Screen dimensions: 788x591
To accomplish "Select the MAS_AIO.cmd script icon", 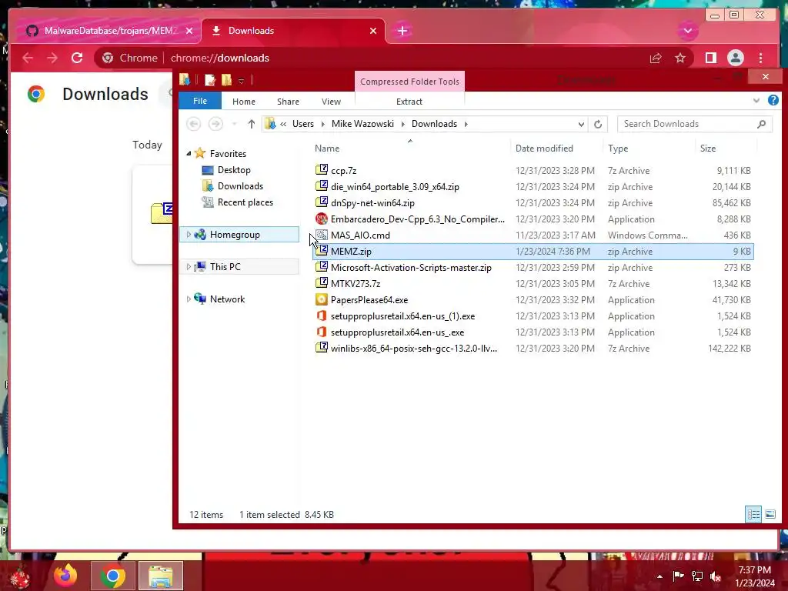I will [x=322, y=235].
